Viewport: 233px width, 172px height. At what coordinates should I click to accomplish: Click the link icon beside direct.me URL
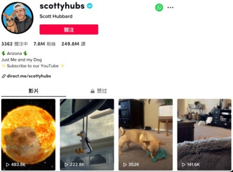[4, 76]
